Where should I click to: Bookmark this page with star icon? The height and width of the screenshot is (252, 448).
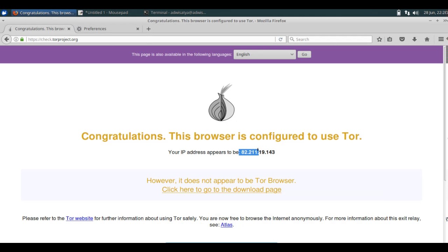pyautogui.click(x=379, y=39)
